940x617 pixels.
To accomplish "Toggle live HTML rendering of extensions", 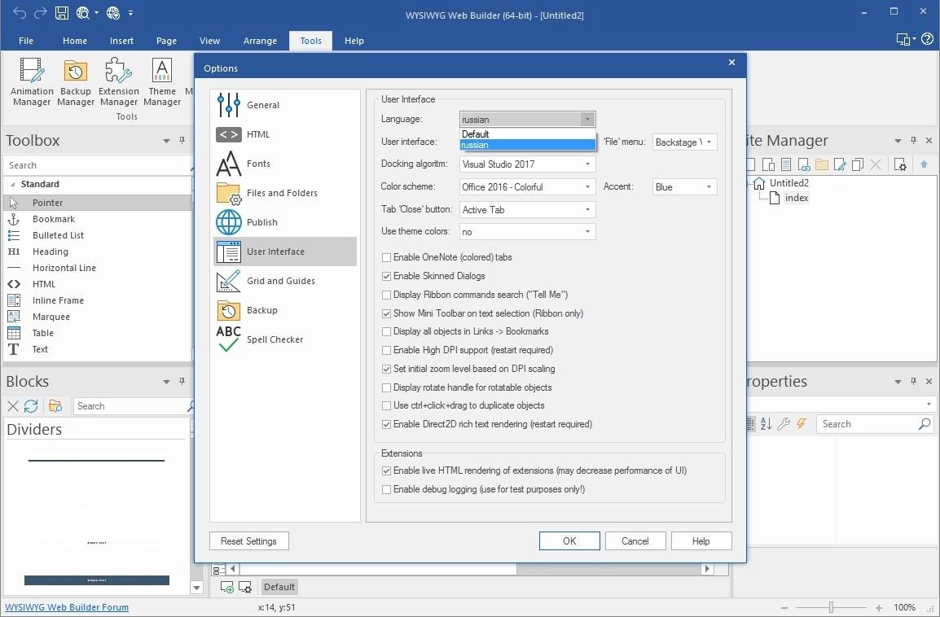I will [387, 470].
